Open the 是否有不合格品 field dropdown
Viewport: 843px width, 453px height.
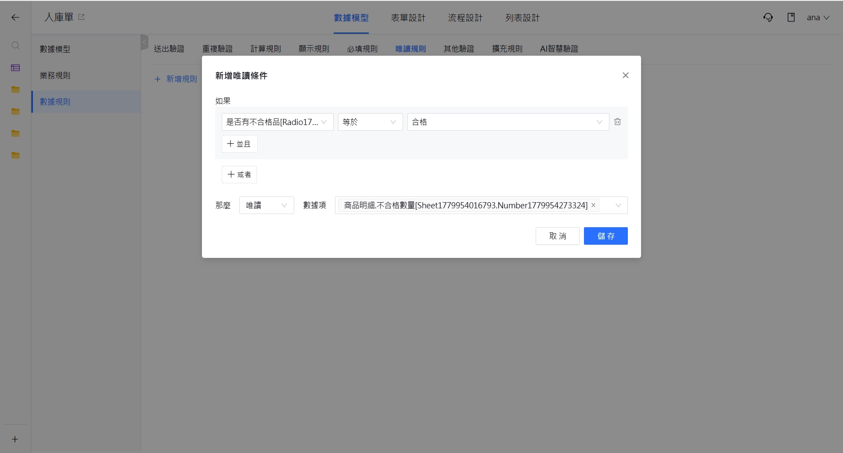[x=277, y=122]
